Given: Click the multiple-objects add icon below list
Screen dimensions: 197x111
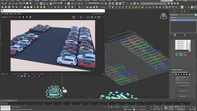Looking at the screenshot, I should coord(181,54).
